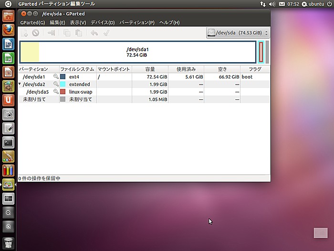The width and height of the screenshot is (334, 251).
Task: Click linux-swap red color swatch
Action: 63,92
